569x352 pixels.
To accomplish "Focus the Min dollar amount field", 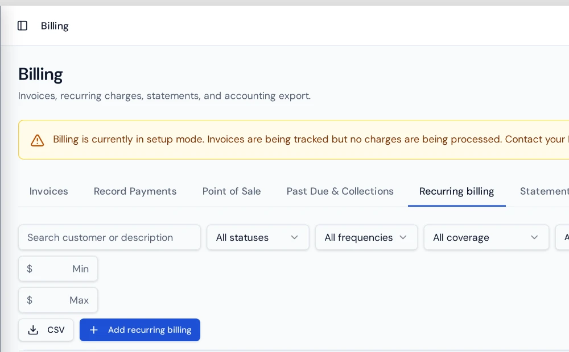I will click(58, 269).
